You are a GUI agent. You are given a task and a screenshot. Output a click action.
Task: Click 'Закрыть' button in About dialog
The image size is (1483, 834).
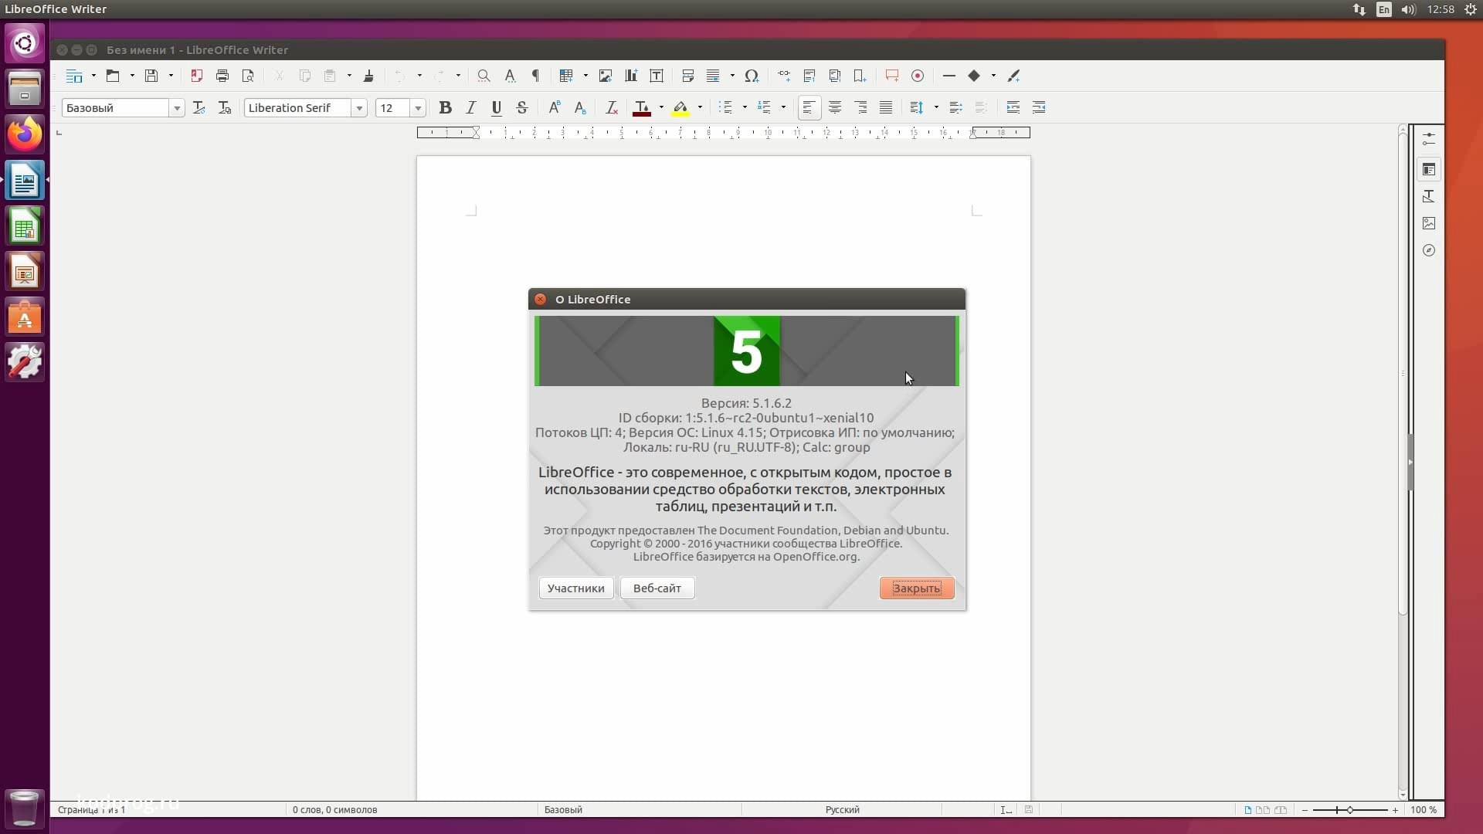pyautogui.click(x=917, y=588)
